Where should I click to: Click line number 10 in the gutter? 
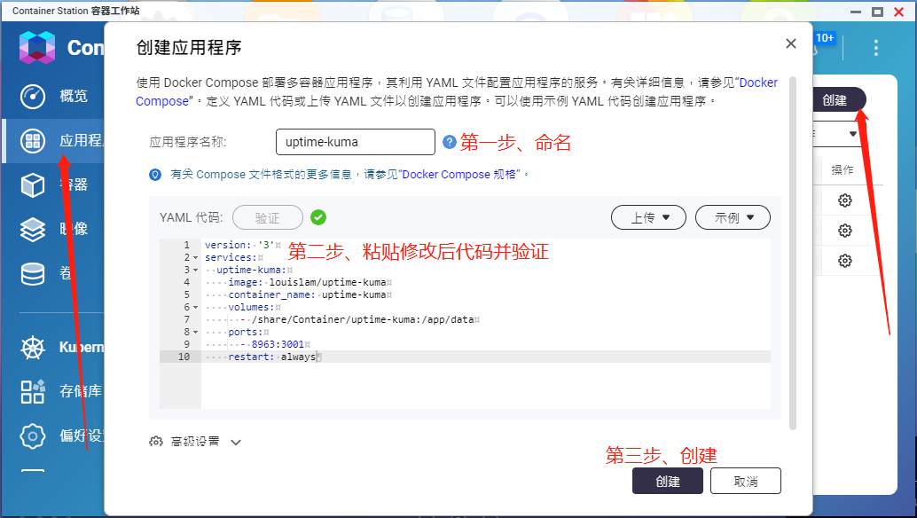click(x=184, y=357)
